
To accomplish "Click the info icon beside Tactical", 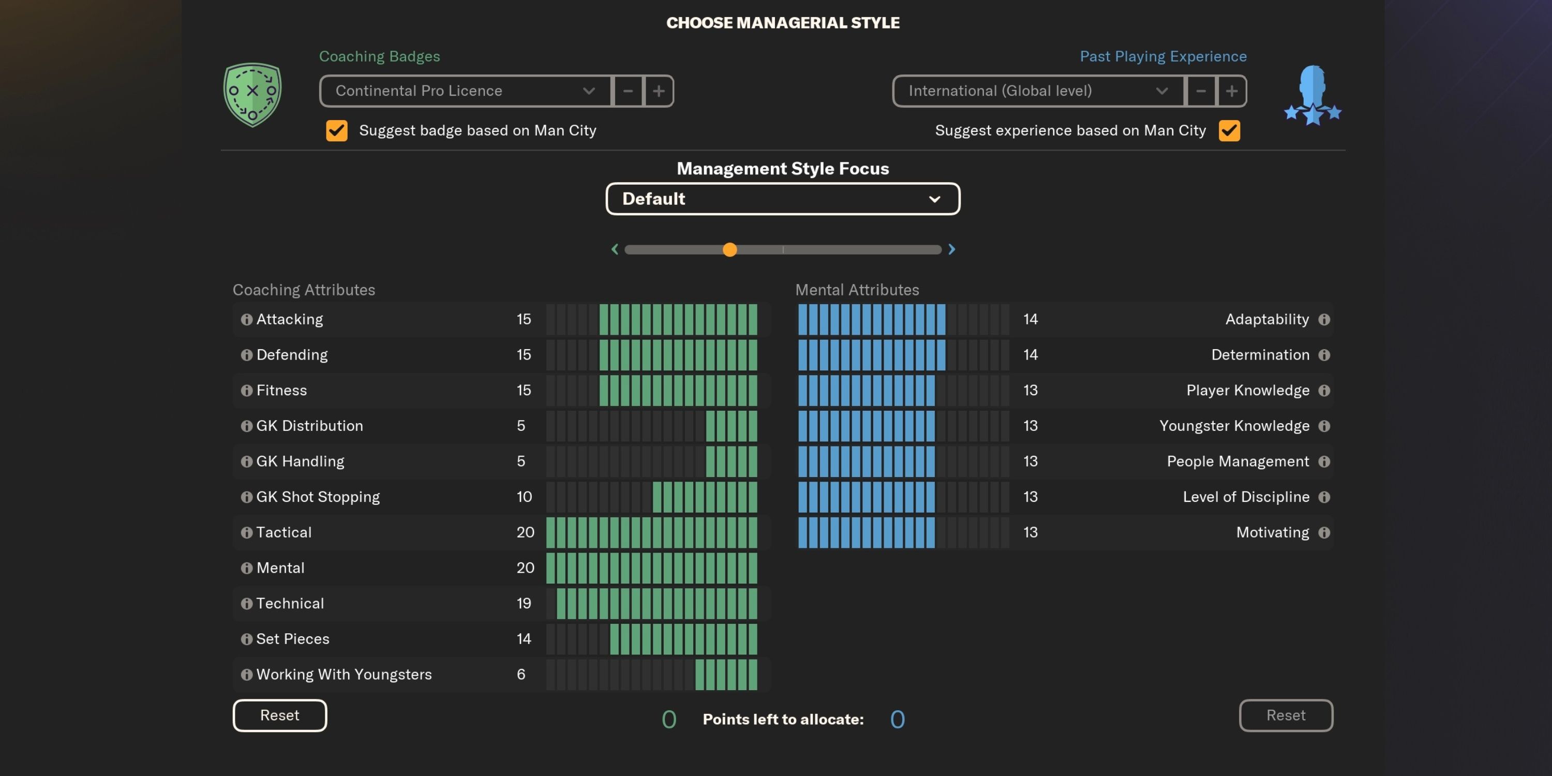I will click(246, 533).
